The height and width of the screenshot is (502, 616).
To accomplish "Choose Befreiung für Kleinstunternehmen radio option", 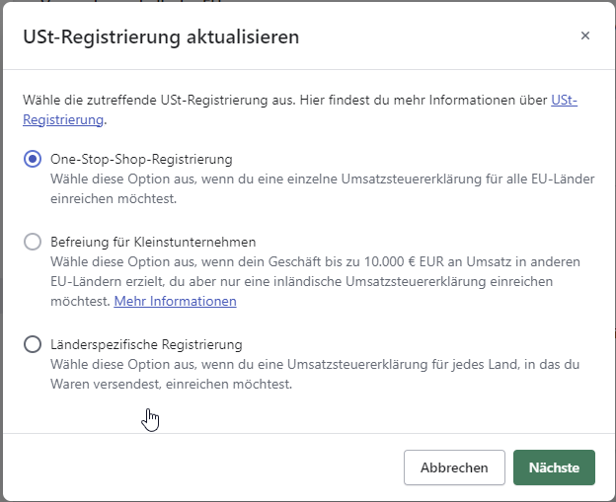I will pos(34,242).
